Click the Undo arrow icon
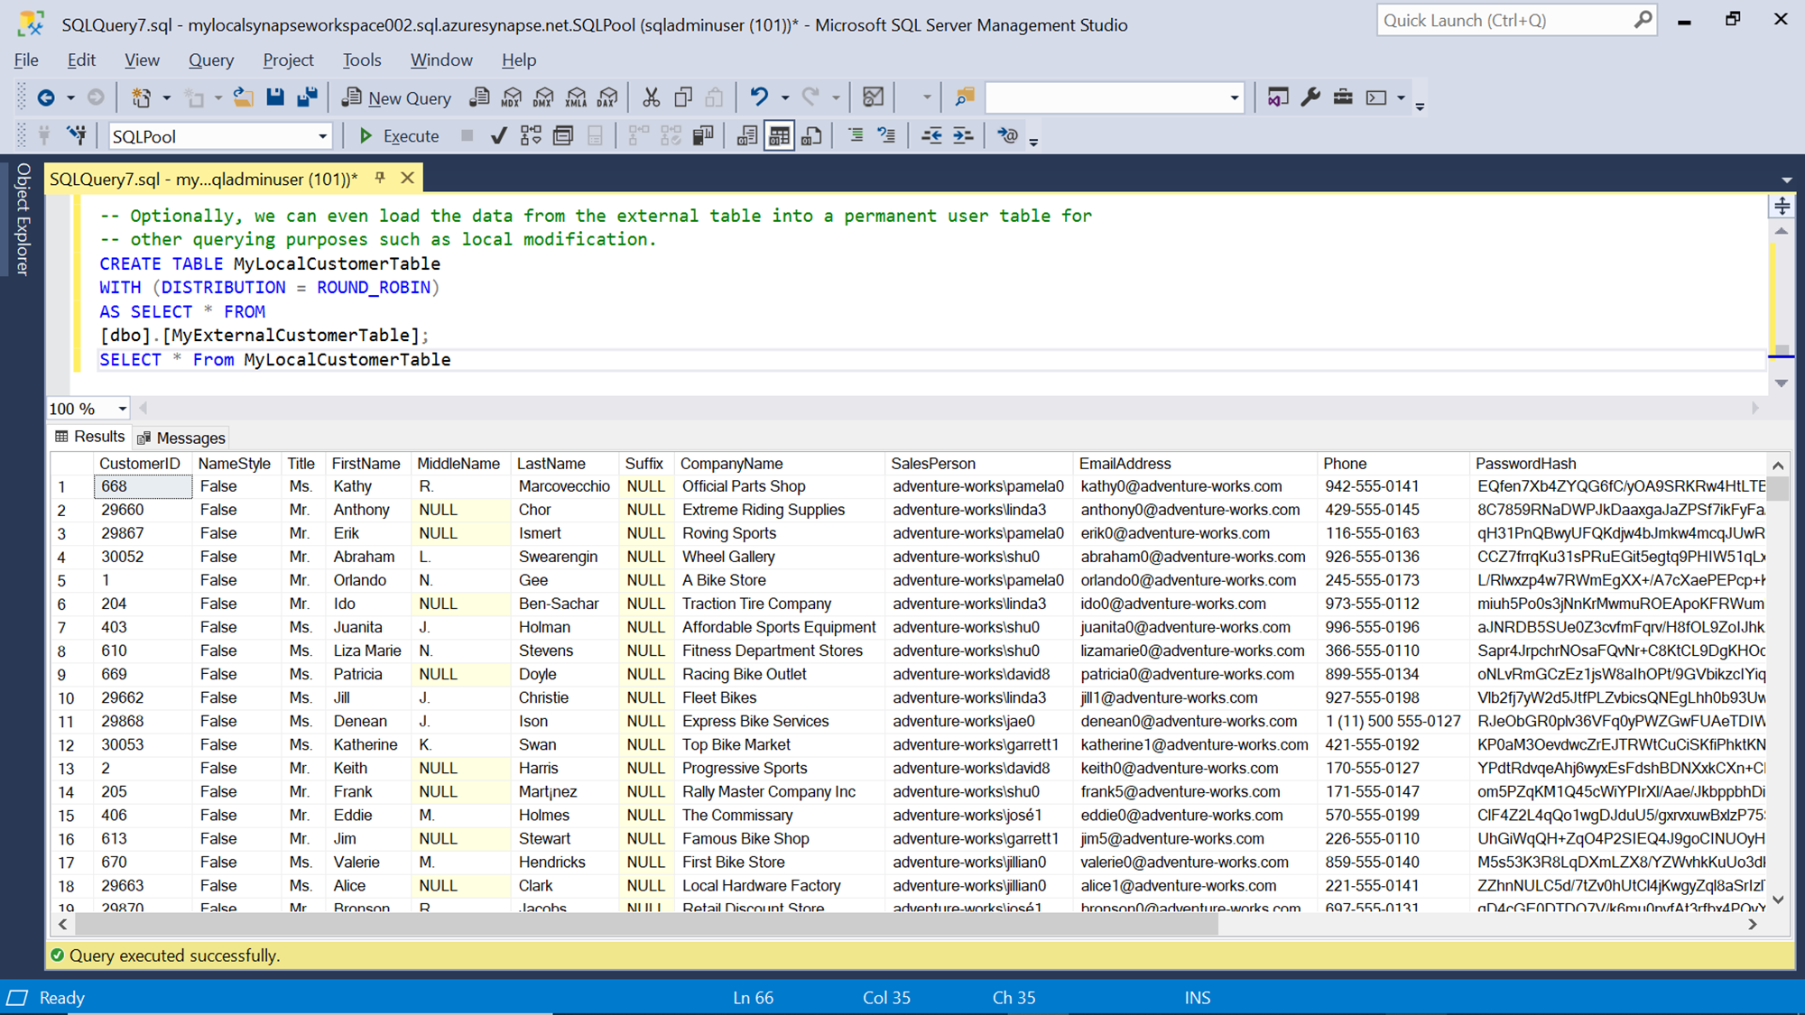Screen dimensions: 1805x1015 click(759, 97)
